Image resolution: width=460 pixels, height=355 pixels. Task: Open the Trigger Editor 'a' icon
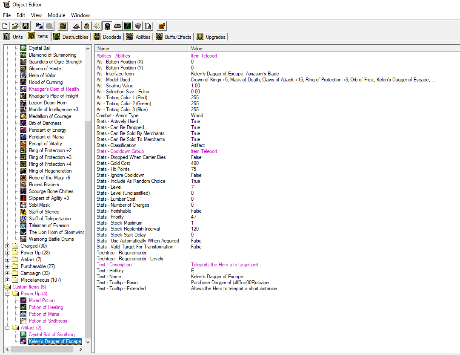86,26
